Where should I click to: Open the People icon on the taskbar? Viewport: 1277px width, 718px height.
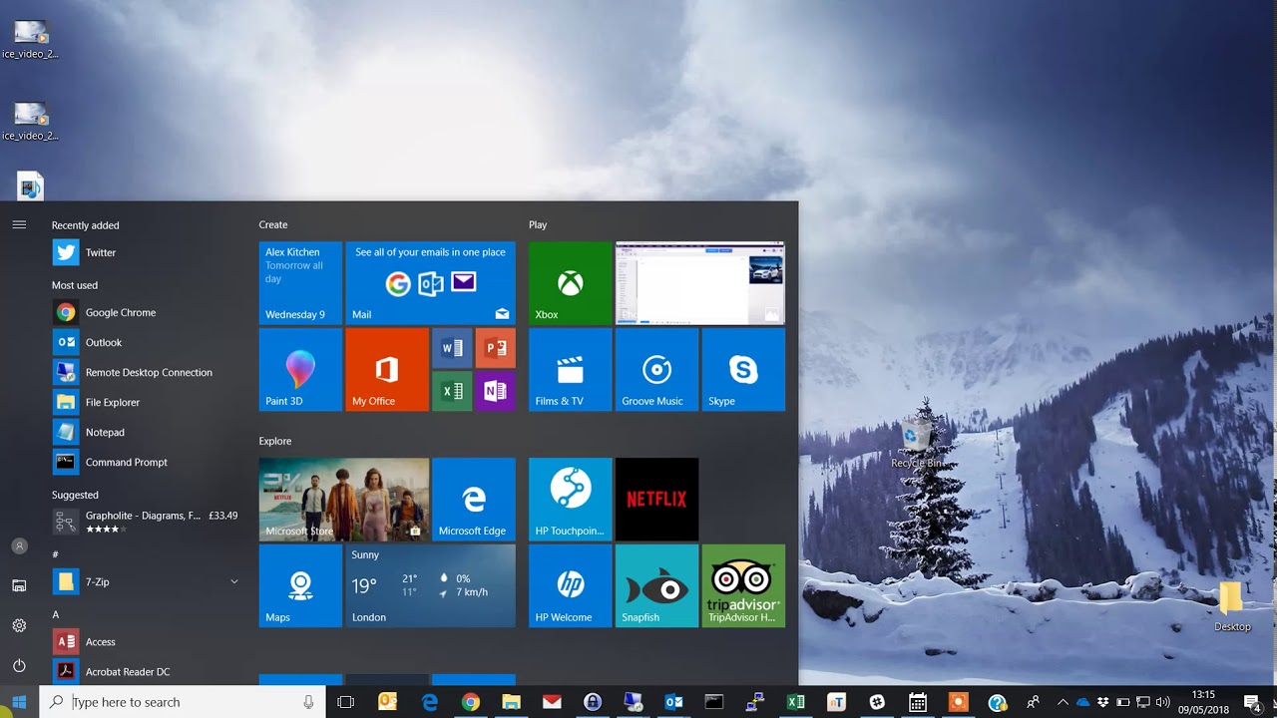(1033, 702)
